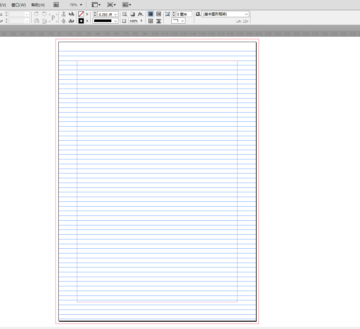Image resolution: width=360 pixels, height=329 pixels.
Task: Select the fill color none swatch
Action: [x=81, y=14]
